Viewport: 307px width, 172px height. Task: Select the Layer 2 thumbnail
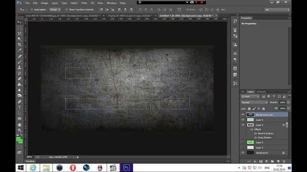pyautogui.click(x=250, y=142)
